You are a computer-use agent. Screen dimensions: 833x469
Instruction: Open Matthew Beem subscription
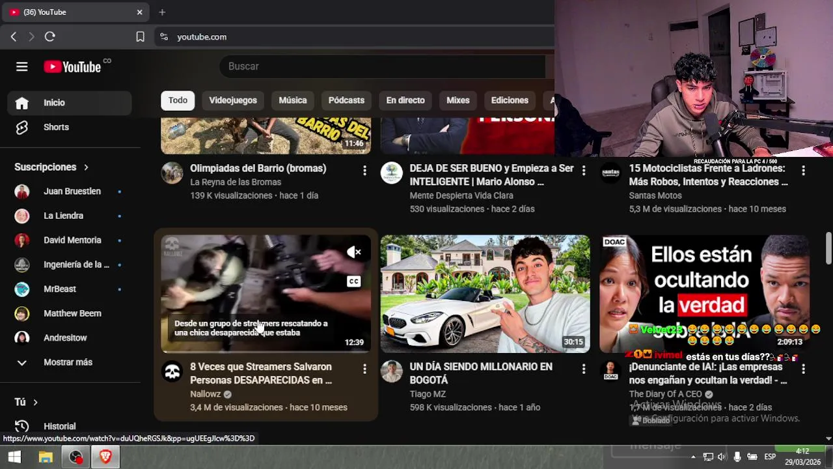(70, 313)
